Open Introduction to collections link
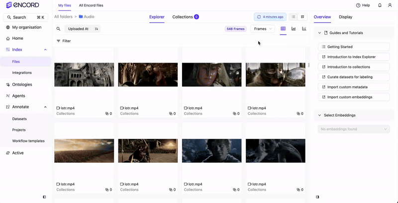This screenshot has height=203, width=398. pos(354,67)
